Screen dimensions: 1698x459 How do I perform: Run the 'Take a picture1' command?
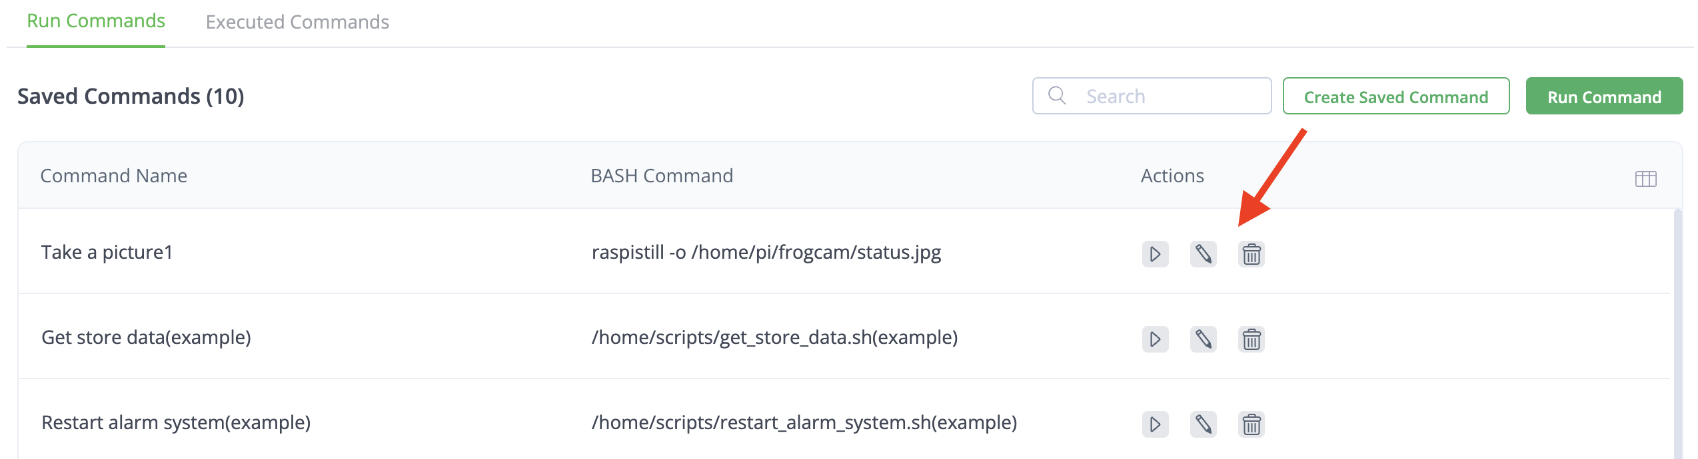click(x=1155, y=254)
